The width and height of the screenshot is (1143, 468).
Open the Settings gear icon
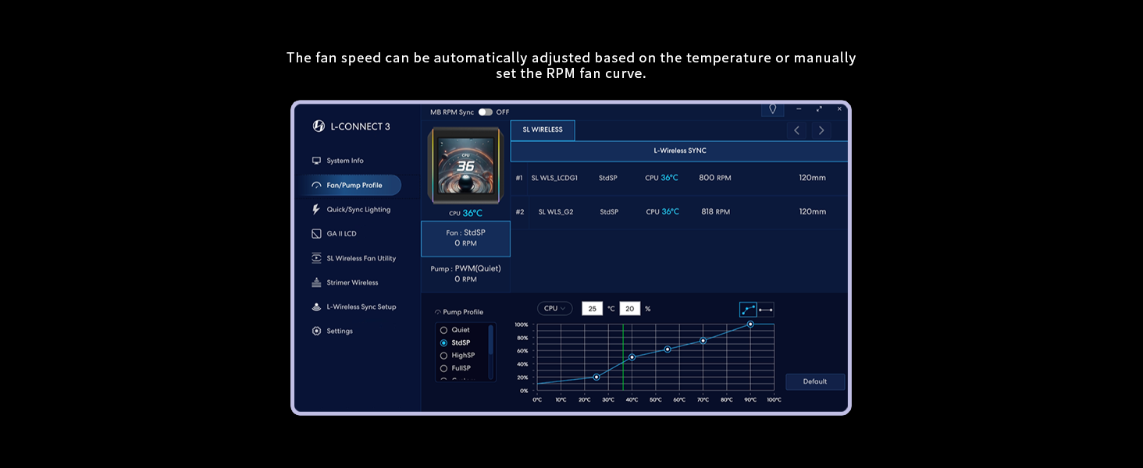[316, 331]
